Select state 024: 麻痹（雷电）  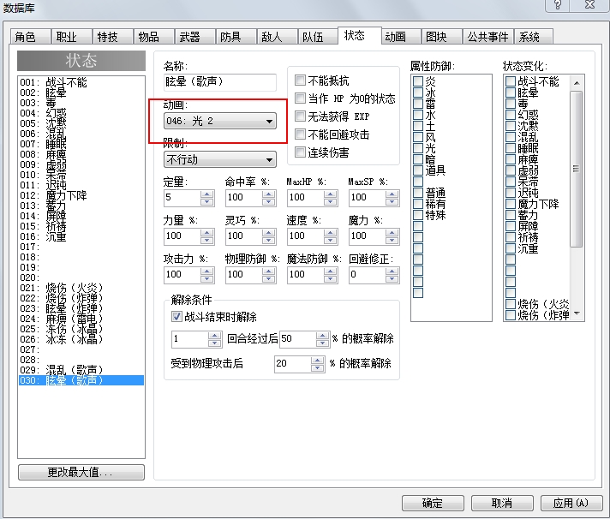click(x=81, y=319)
